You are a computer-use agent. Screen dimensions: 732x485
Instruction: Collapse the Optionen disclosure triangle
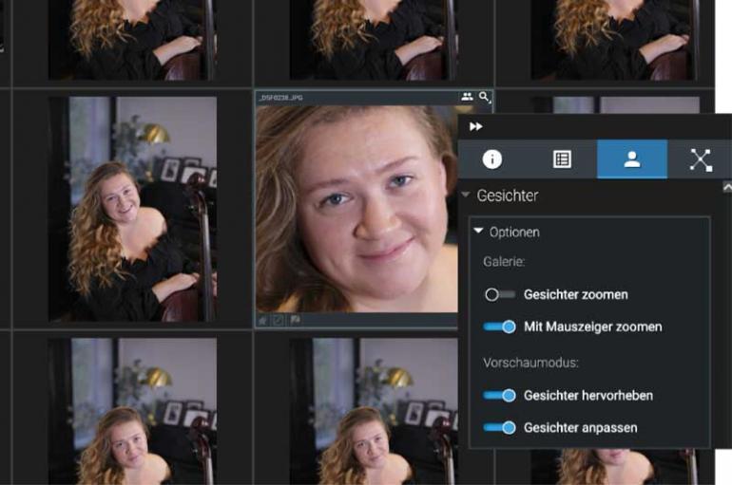pos(479,232)
